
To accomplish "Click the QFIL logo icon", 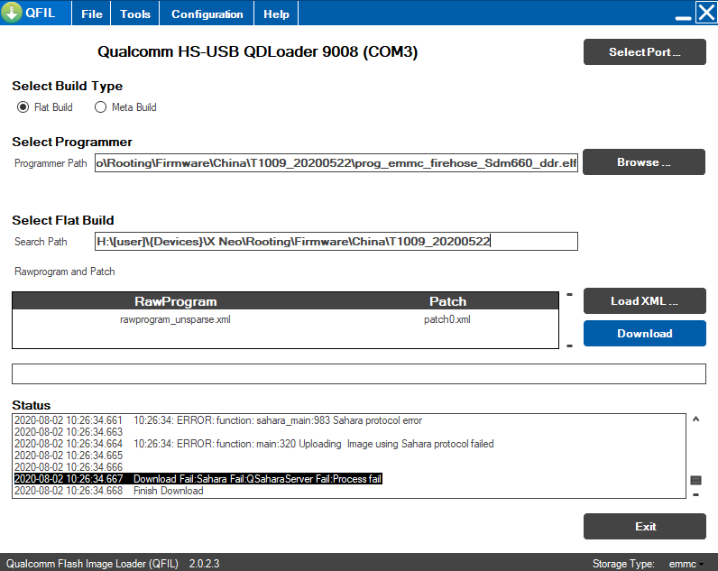I will click(12, 13).
